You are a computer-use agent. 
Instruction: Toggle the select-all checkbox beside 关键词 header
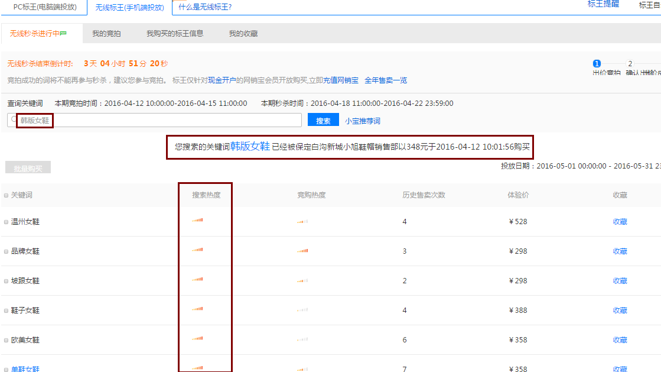[6, 195]
